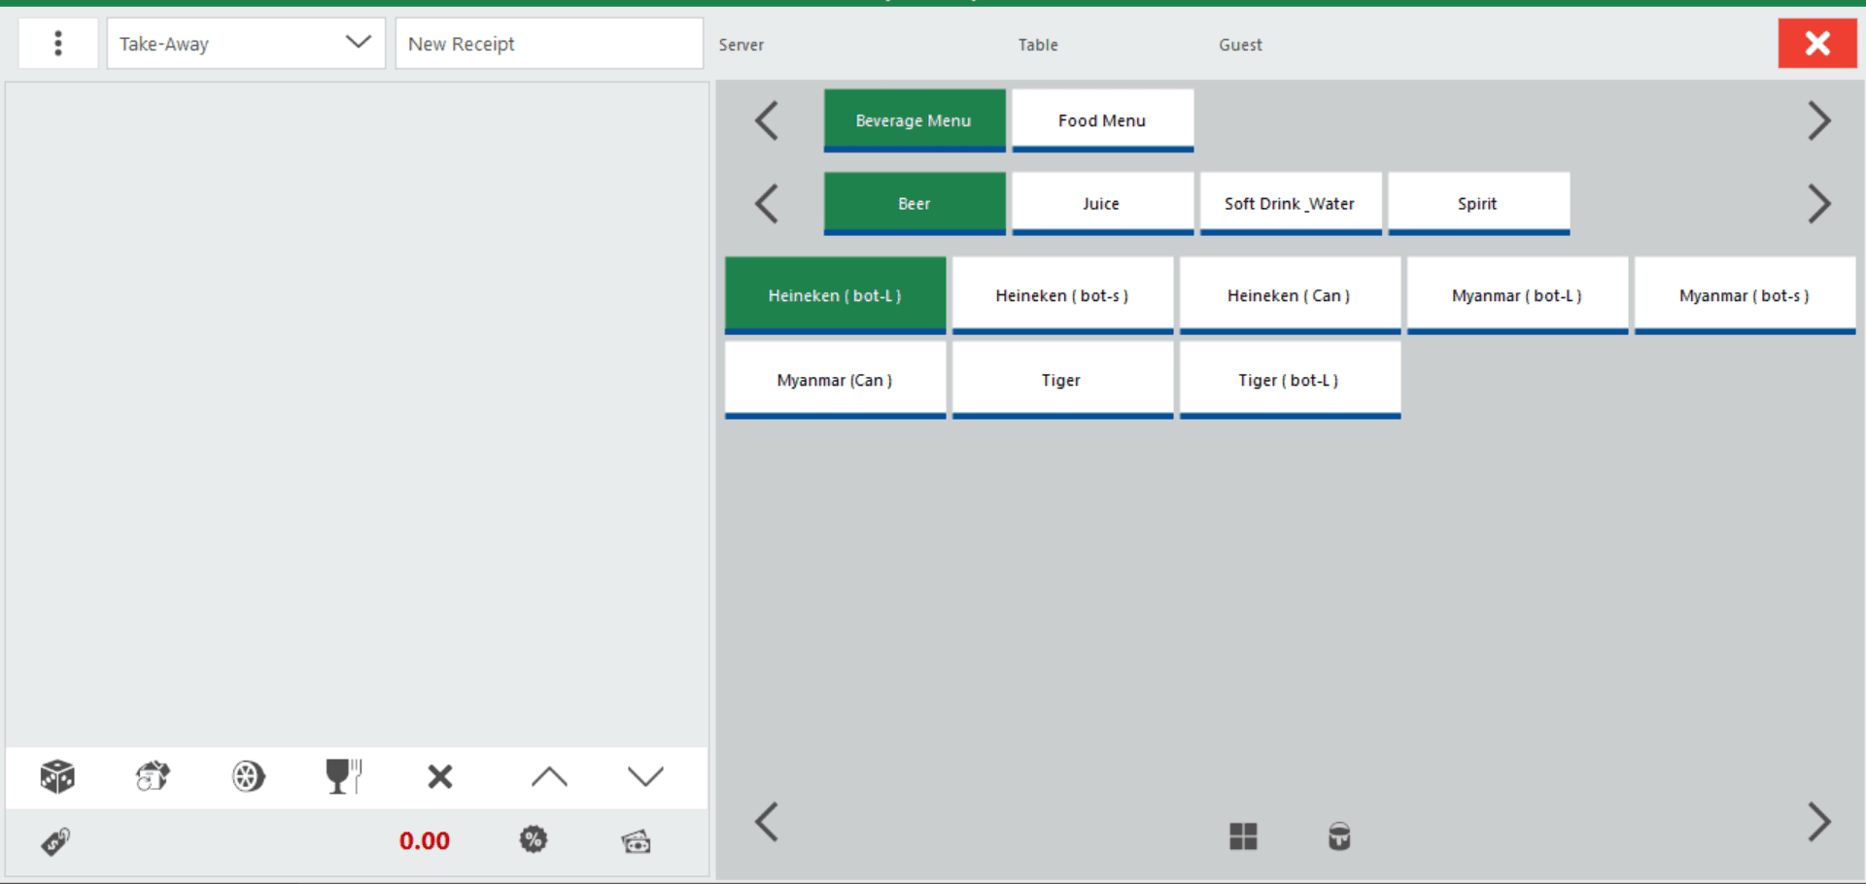The height and width of the screenshot is (884, 1866).
Task: Add Myanmar ( bot-L ) to order
Action: tap(1518, 296)
